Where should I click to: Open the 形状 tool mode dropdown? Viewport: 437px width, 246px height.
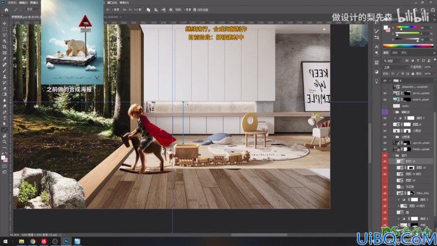(33, 10)
